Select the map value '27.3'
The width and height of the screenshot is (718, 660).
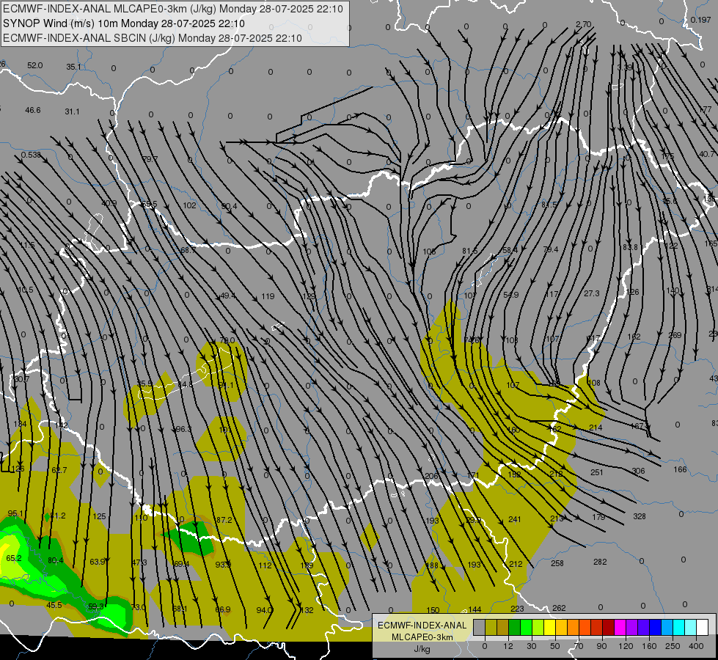tap(592, 293)
